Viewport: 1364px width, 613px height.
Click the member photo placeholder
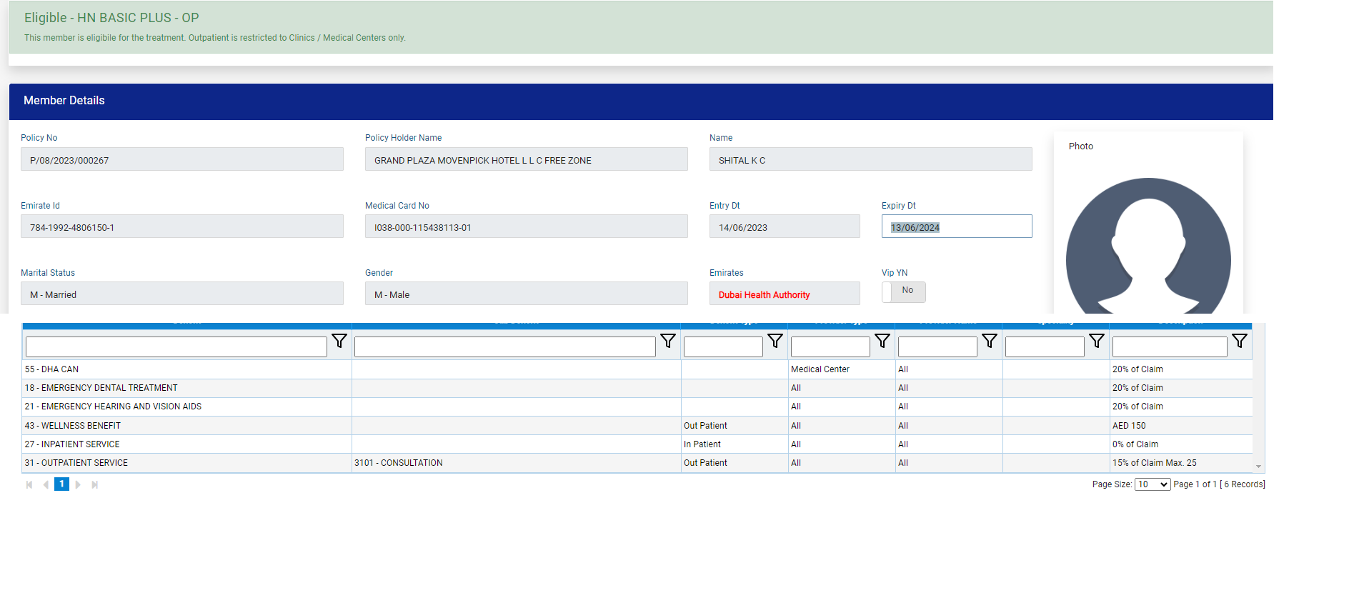pos(1148,250)
